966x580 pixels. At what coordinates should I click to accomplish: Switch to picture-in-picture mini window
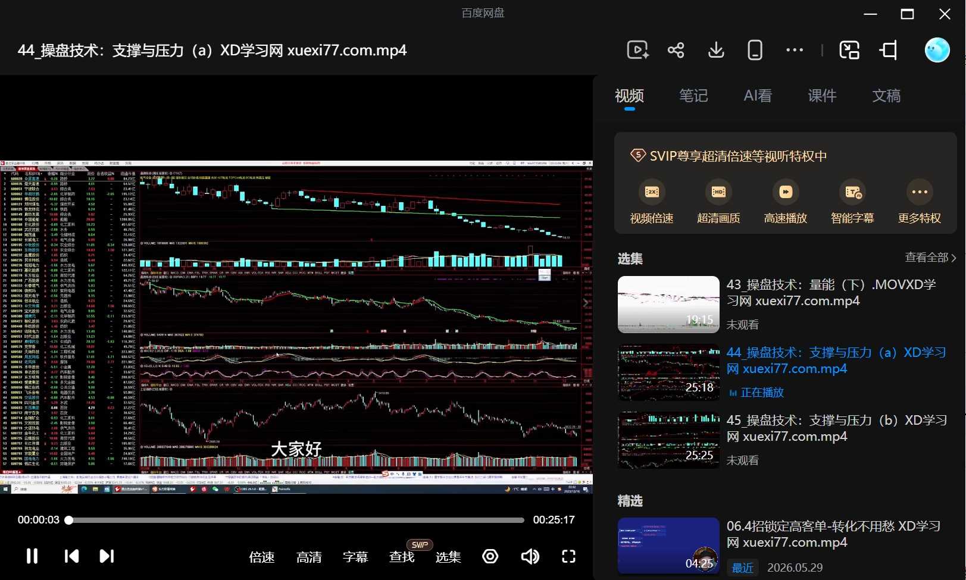(x=849, y=50)
